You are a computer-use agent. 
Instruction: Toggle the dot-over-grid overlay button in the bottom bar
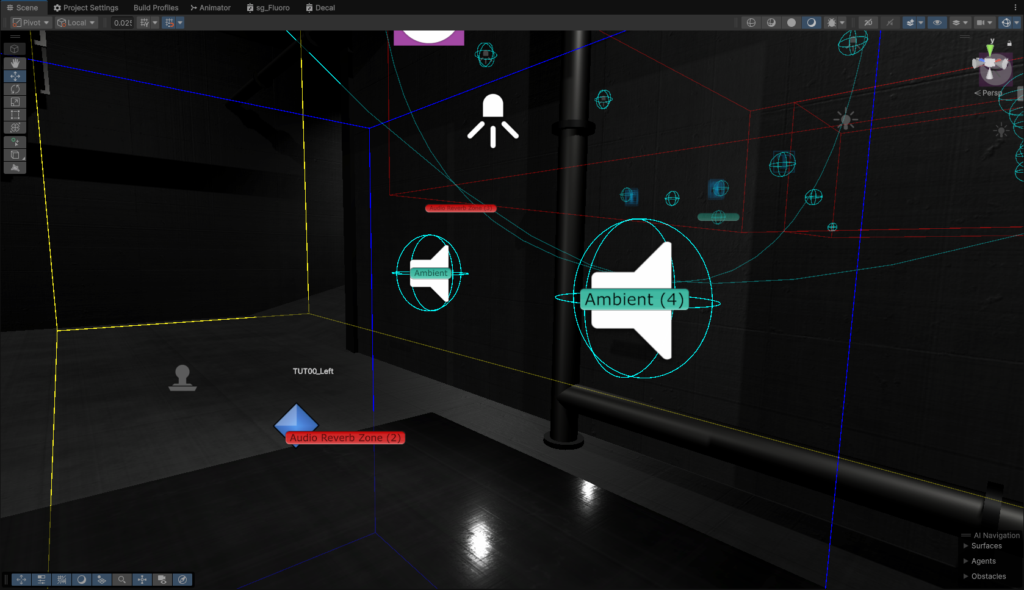[x=102, y=580]
